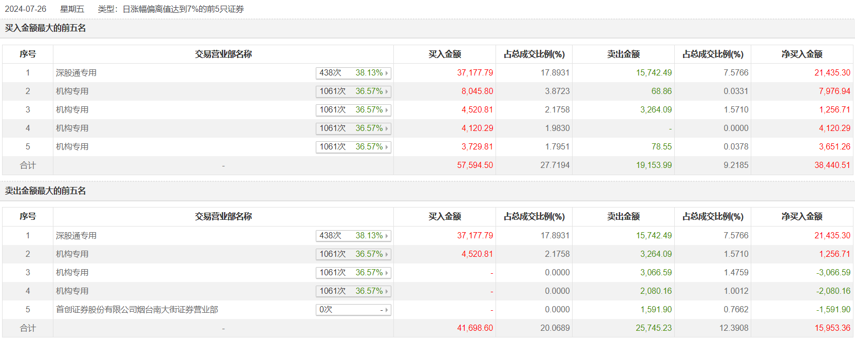
Task: Open 1061次 stats box in buy-table row 4
Action: pyautogui.click(x=353, y=128)
